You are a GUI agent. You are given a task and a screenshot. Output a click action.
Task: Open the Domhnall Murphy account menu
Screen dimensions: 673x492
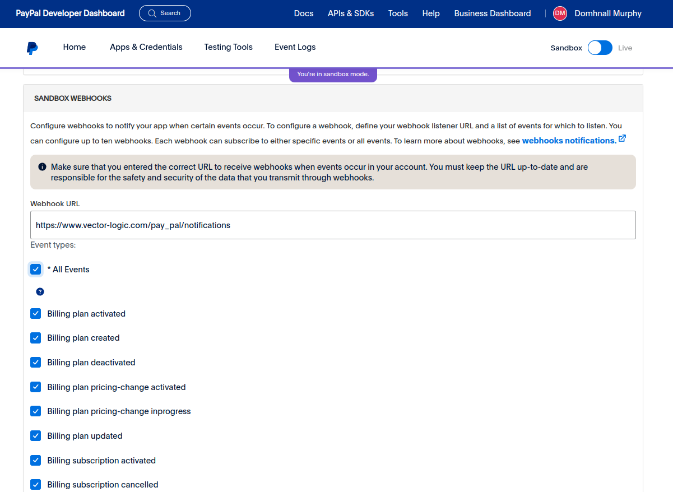[608, 13]
